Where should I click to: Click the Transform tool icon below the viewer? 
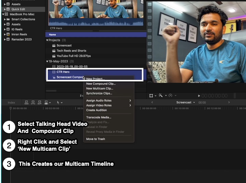[x=151, y=95]
